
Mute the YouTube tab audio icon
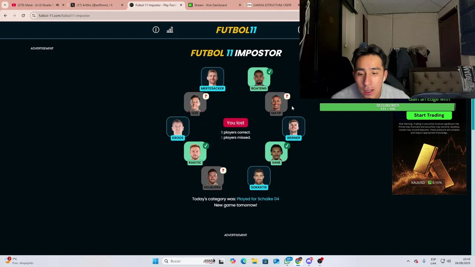57,5
